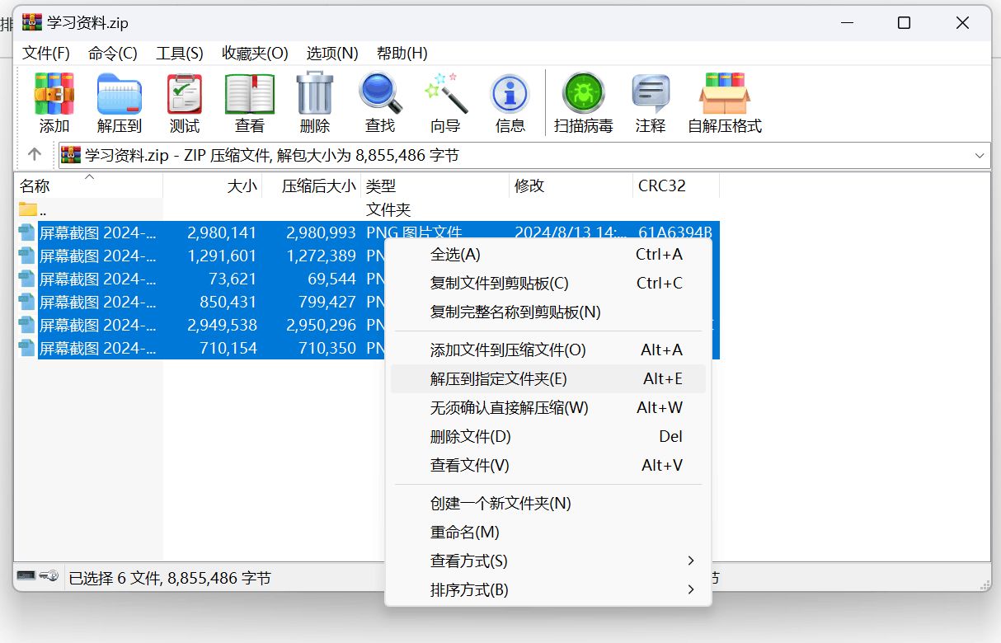Open the 选项(N) menu
Screen dimensions: 1001x643
[x=332, y=53]
